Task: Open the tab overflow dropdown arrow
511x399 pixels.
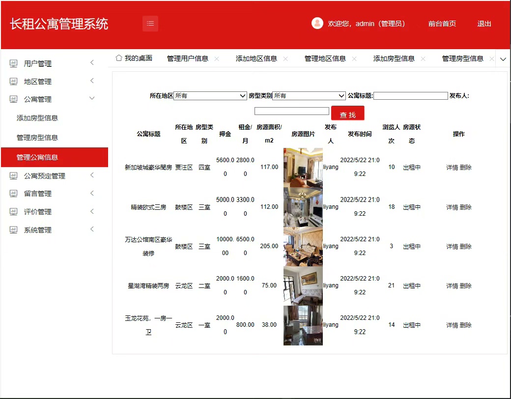Action: coord(503,59)
